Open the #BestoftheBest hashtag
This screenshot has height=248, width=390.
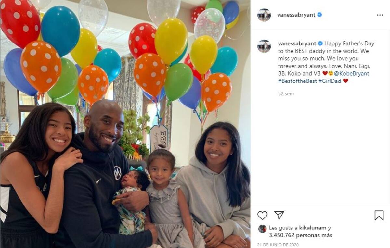[x=297, y=81]
